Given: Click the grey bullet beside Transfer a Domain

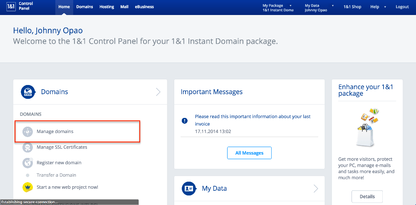Looking at the screenshot, I should pos(27,175).
